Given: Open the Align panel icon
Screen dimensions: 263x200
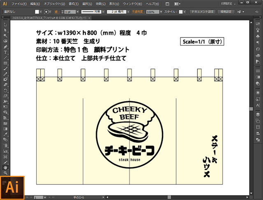Looking at the screenshot, I should point(258,133).
